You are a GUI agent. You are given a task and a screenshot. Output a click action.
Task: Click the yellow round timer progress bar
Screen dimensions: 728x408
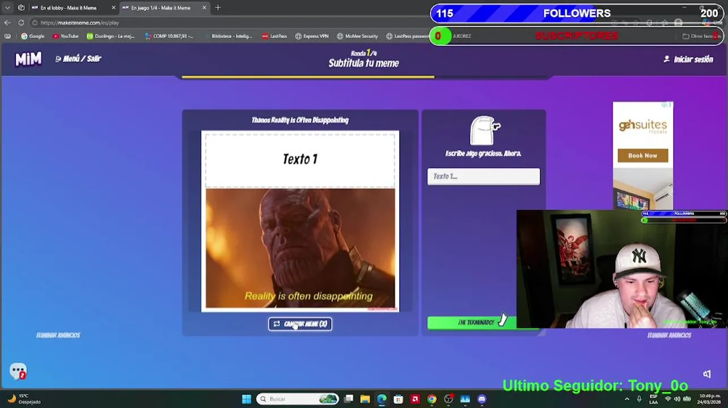click(308, 77)
